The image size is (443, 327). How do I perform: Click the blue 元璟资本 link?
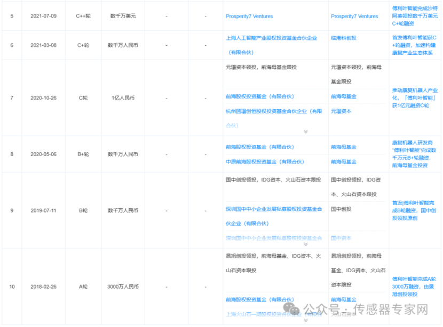(x=341, y=111)
